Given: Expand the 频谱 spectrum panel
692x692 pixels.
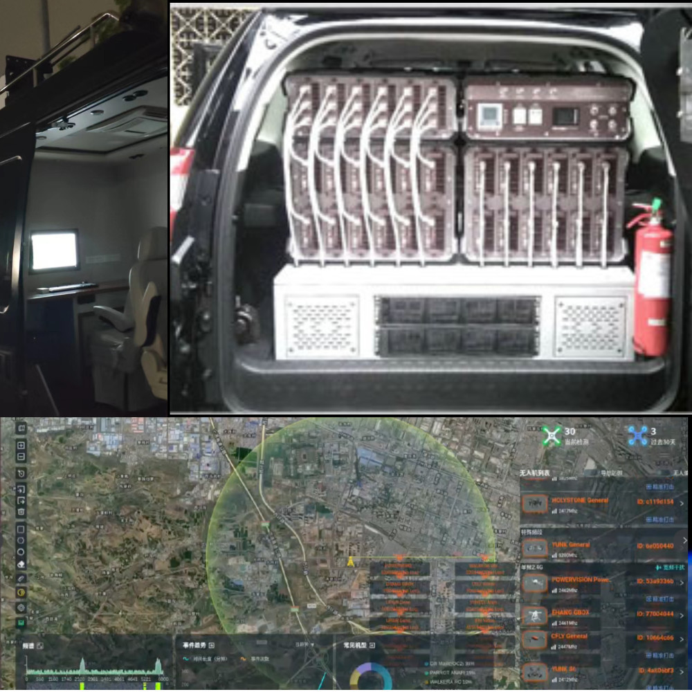Looking at the screenshot, I should (x=40, y=646).
